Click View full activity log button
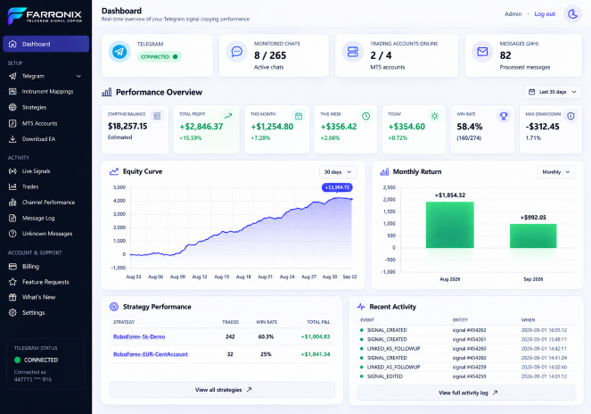The height and width of the screenshot is (414, 591). click(466, 393)
